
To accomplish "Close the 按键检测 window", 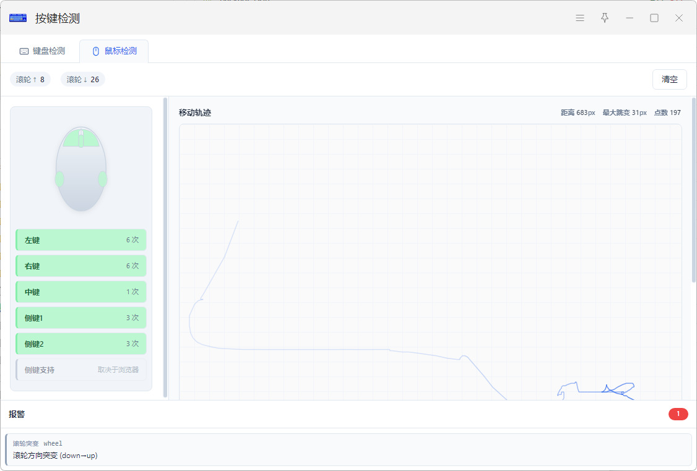I will point(679,18).
